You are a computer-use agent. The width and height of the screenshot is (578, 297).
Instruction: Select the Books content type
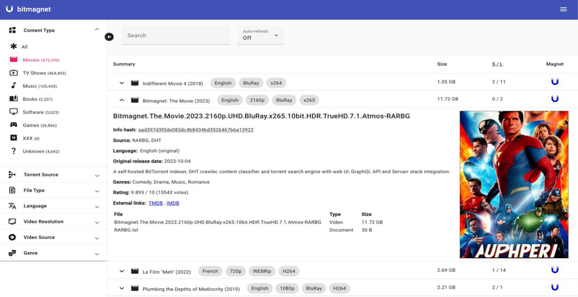(38, 99)
